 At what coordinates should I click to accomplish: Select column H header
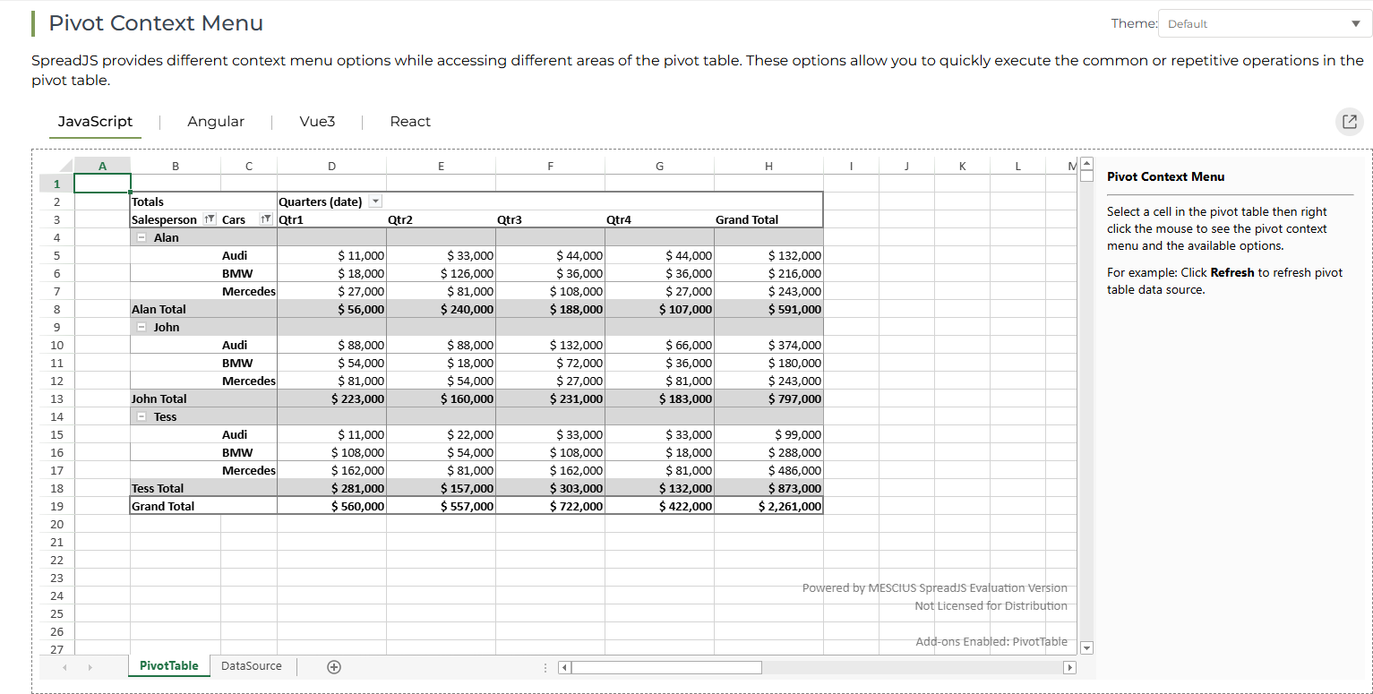click(768, 166)
